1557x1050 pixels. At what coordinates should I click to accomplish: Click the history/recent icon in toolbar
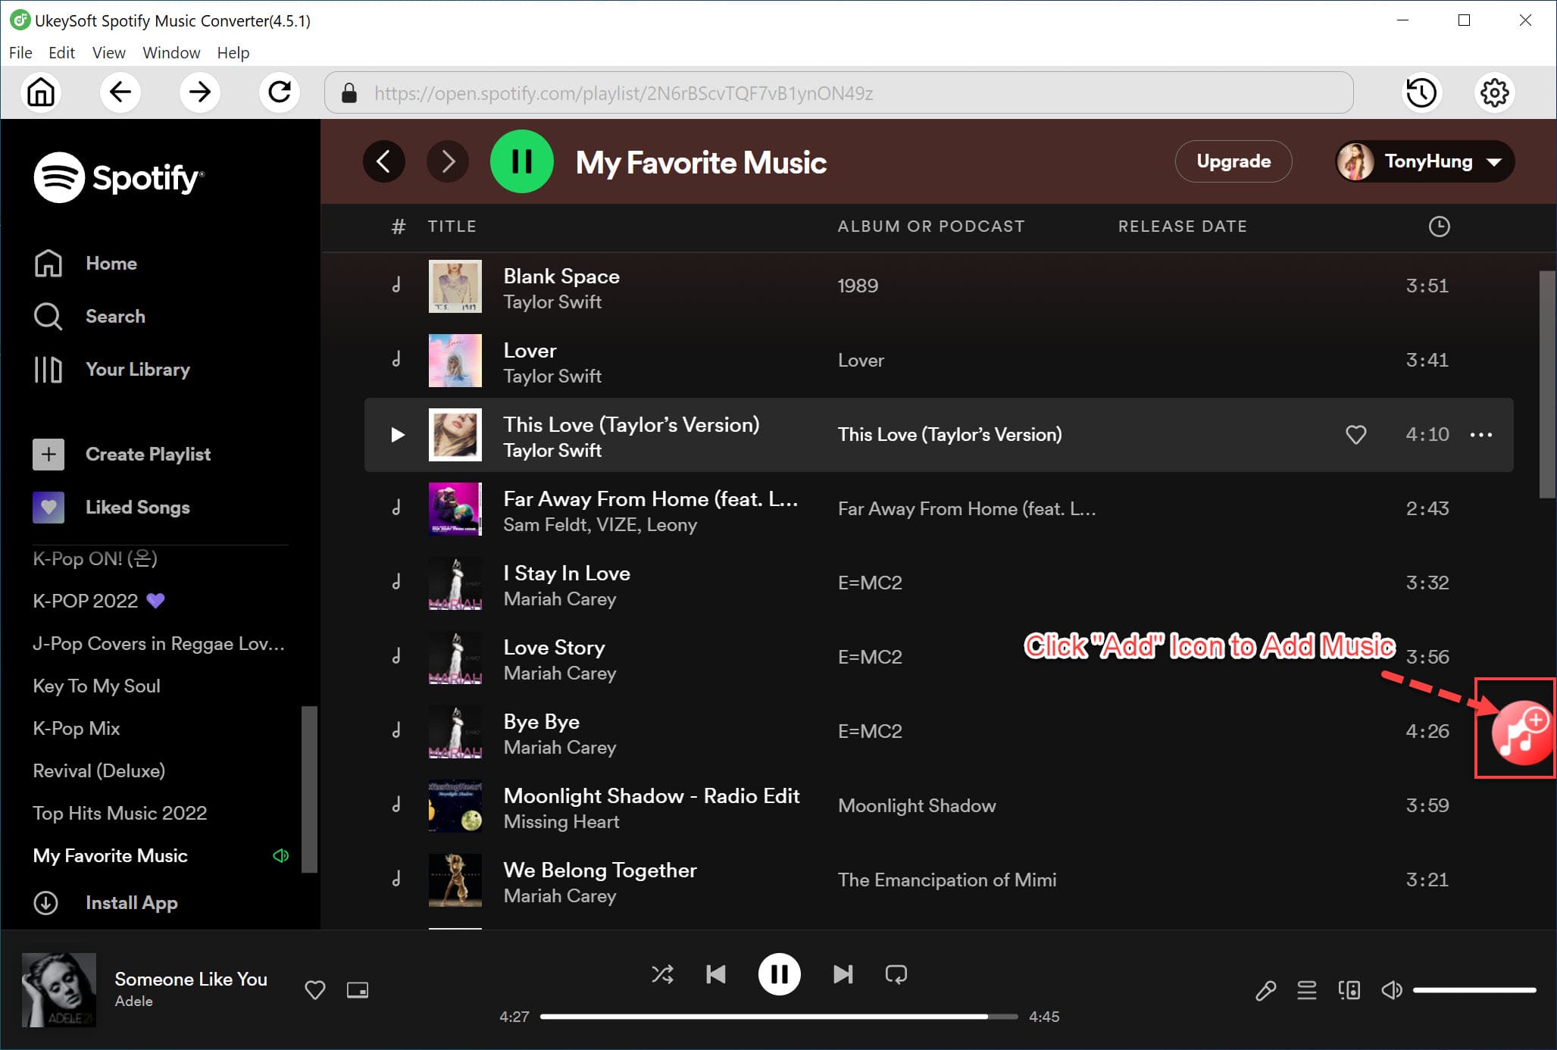tap(1421, 92)
